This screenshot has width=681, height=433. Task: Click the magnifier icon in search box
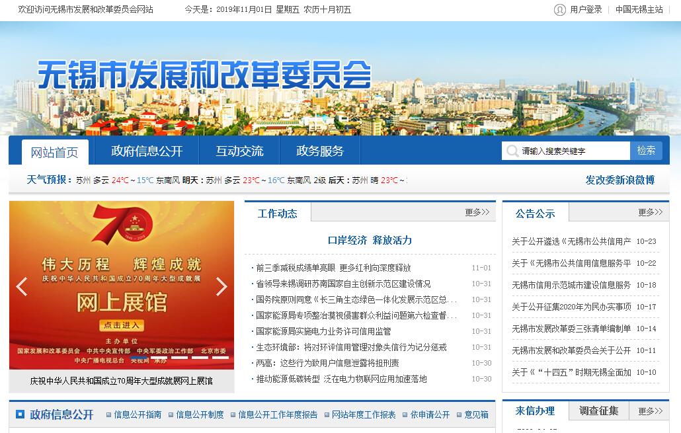point(512,151)
